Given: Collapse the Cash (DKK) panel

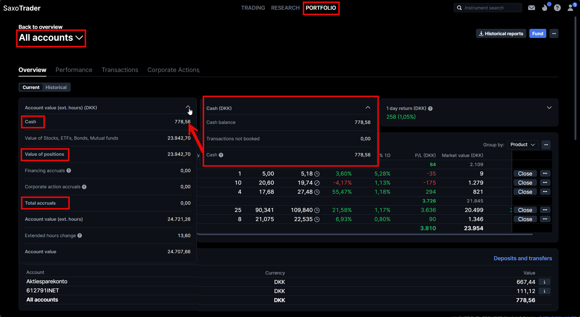Looking at the screenshot, I should coord(368,108).
